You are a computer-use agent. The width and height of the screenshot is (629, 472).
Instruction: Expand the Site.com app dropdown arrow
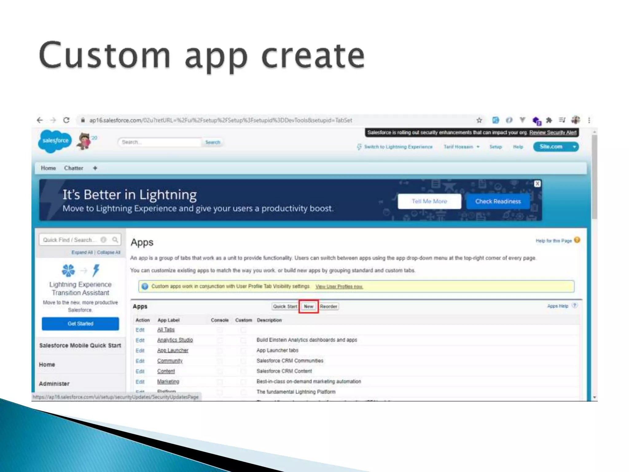point(574,147)
